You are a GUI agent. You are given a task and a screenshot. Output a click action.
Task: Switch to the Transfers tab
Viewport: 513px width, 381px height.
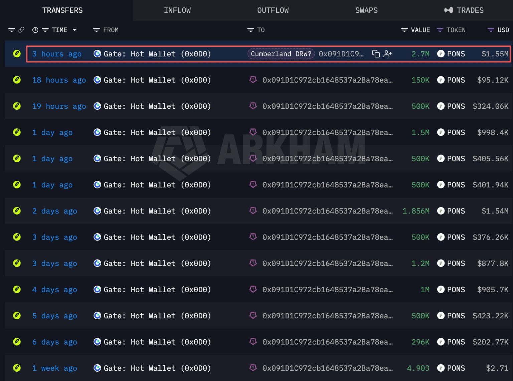62,10
